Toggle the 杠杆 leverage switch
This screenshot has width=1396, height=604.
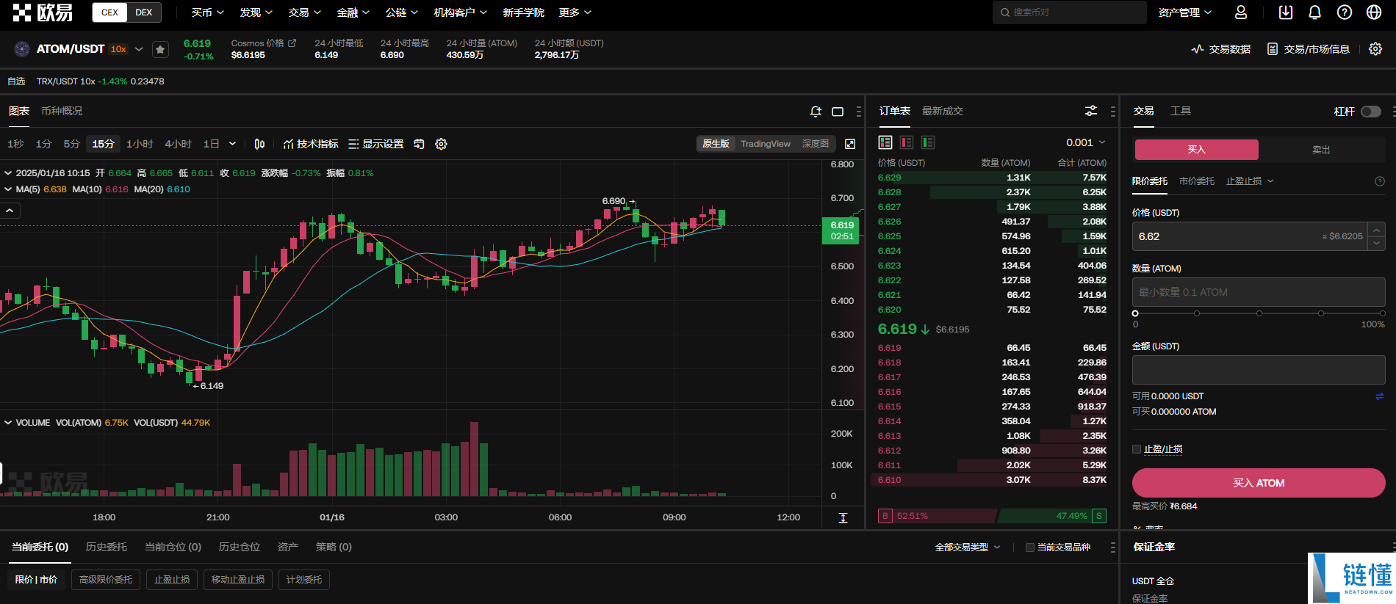tap(1370, 112)
